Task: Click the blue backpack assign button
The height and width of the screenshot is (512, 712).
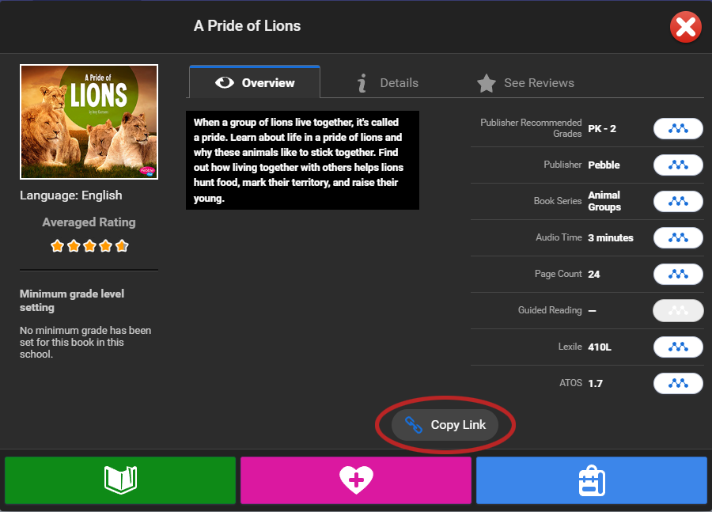Action: (592, 480)
